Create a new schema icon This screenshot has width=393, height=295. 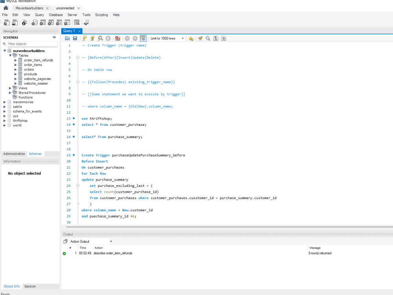click(35, 22)
